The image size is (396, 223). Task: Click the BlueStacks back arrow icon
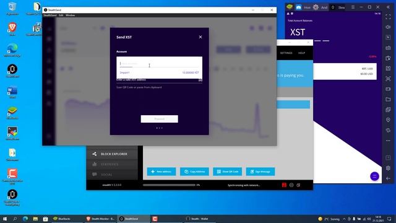point(388,178)
